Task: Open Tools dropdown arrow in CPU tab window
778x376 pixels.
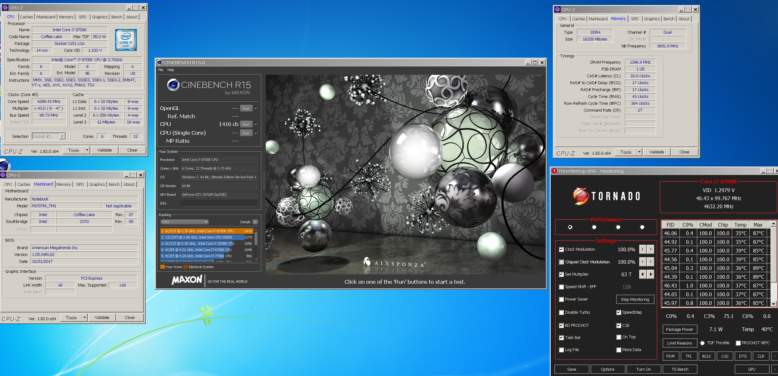Action: tap(87, 150)
